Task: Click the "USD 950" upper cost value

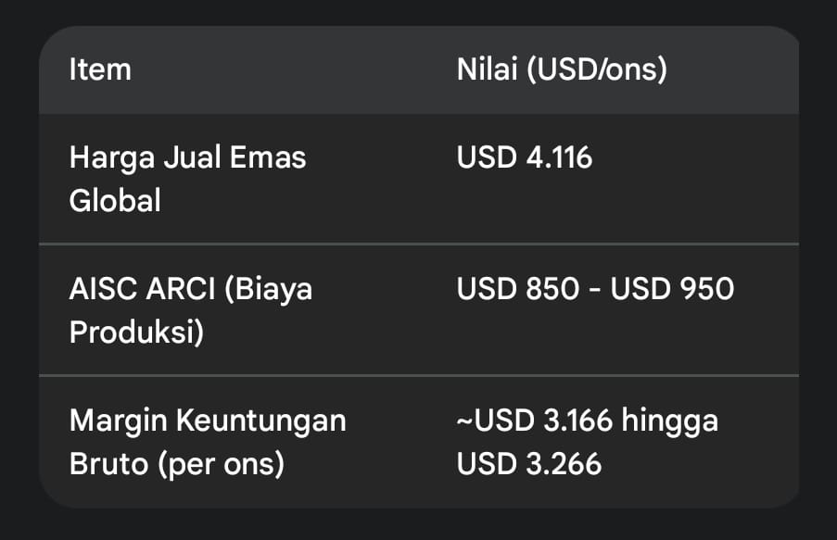Action: click(x=673, y=289)
